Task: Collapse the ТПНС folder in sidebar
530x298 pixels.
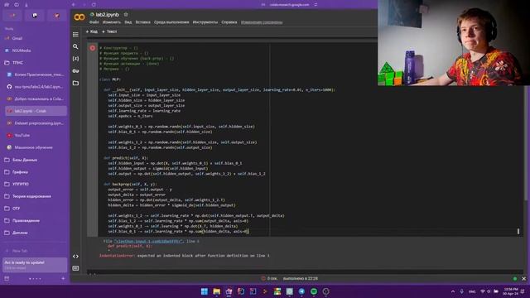Action: [36, 63]
